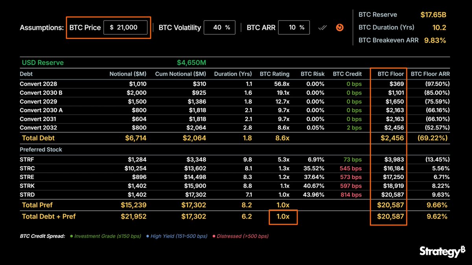Image resolution: width=472 pixels, height=265 pixels.
Task: Click the BTC Reserve $17.65B value
Action: click(433, 15)
